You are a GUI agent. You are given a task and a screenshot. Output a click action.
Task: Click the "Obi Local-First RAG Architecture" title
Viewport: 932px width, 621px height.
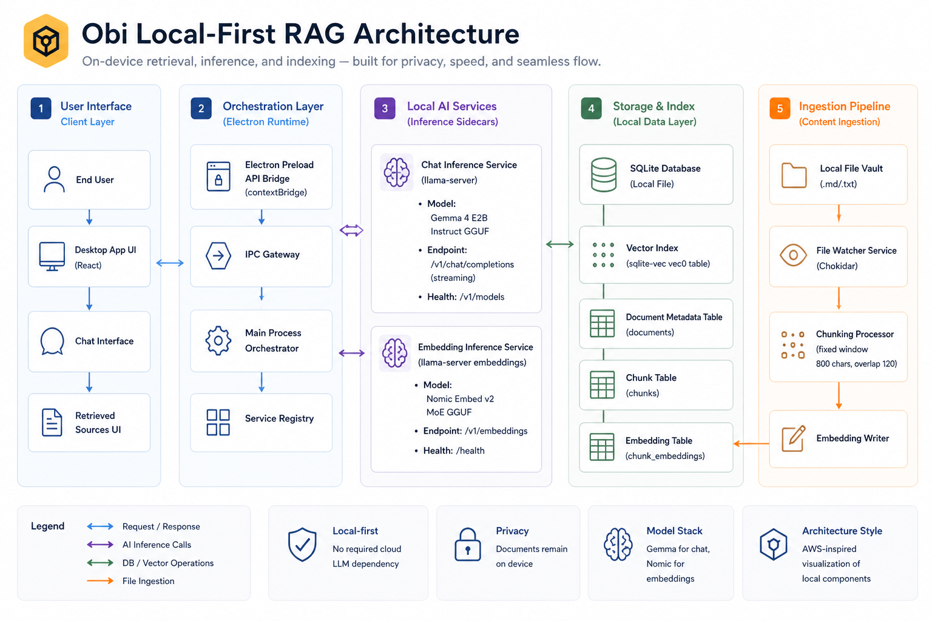(300, 33)
